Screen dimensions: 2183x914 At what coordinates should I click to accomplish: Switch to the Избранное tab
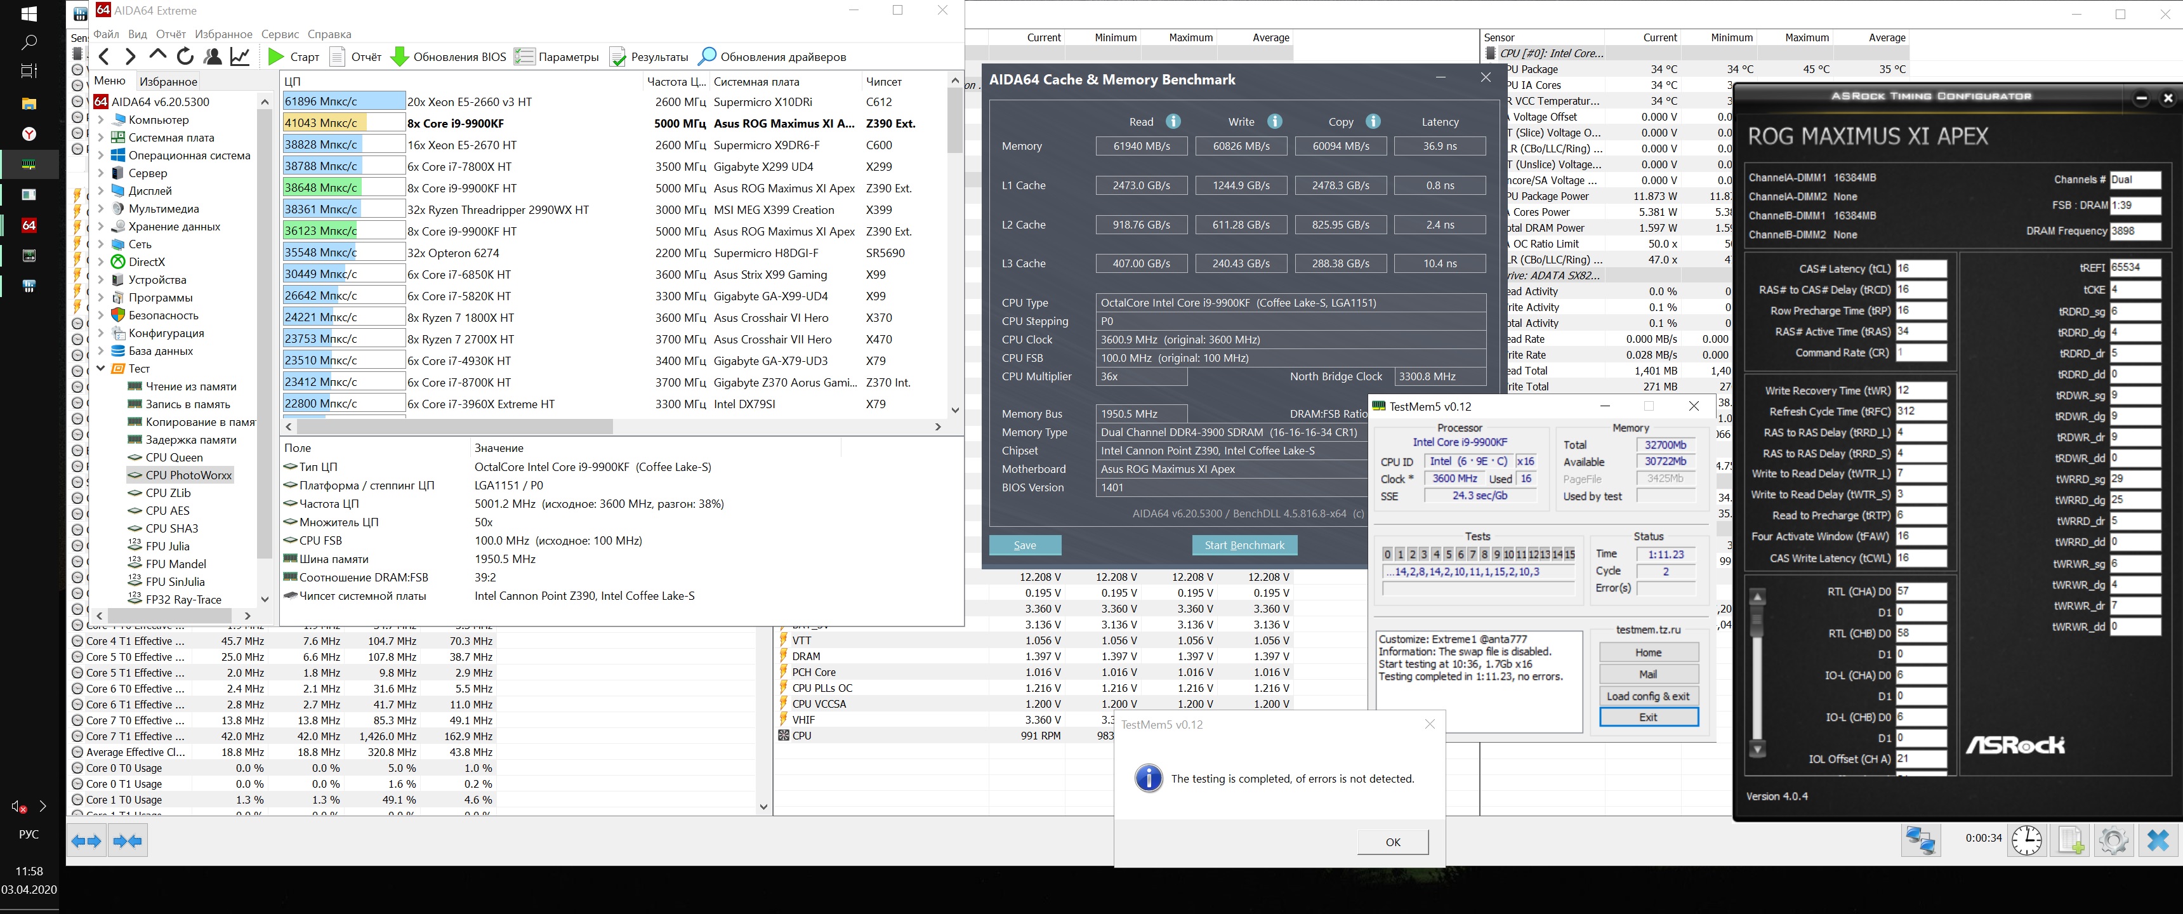[x=168, y=81]
